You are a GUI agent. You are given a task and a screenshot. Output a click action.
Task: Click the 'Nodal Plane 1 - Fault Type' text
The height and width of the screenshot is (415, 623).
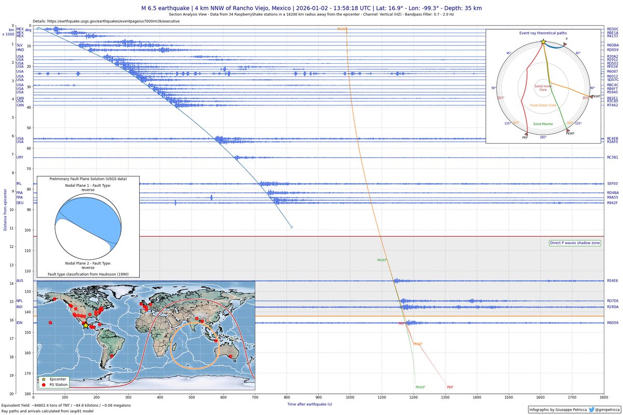click(x=88, y=186)
